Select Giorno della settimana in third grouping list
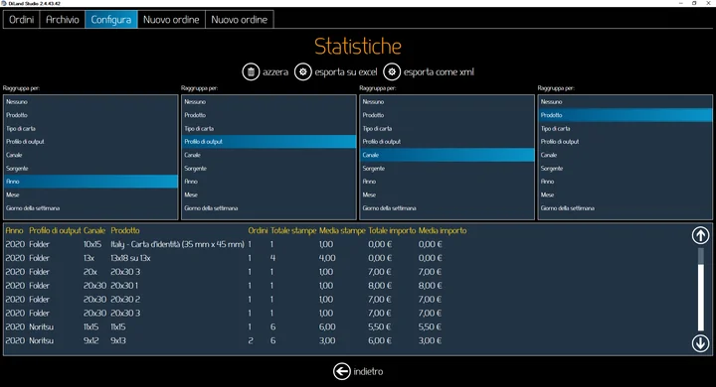Image resolution: width=716 pixels, height=387 pixels. (x=447, y=207)
